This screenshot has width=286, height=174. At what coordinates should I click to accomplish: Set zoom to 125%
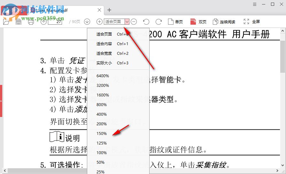point(118,143)
